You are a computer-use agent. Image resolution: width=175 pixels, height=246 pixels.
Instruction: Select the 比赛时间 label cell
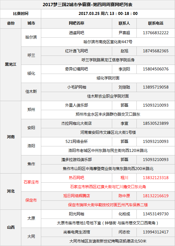(20, 14)
